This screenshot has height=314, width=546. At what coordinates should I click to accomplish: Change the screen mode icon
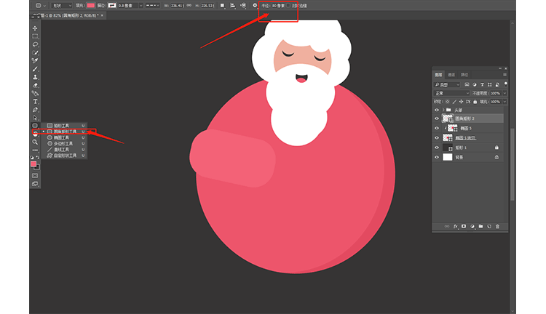pyautogui.click(x=35, y=184)
